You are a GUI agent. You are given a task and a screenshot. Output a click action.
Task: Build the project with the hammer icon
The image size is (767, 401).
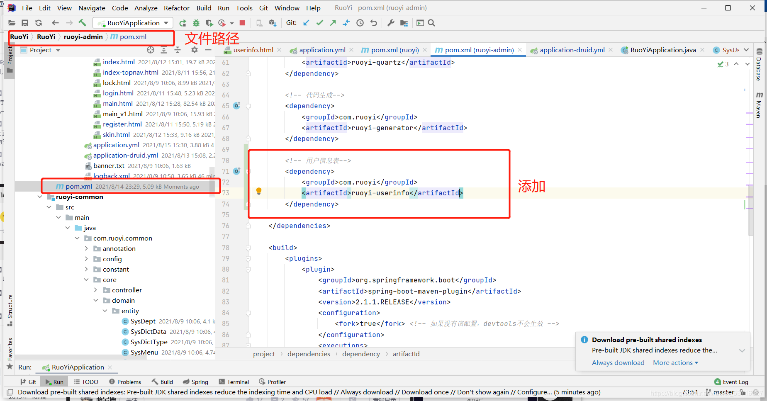pyautogui.click(x=82, y=23)
